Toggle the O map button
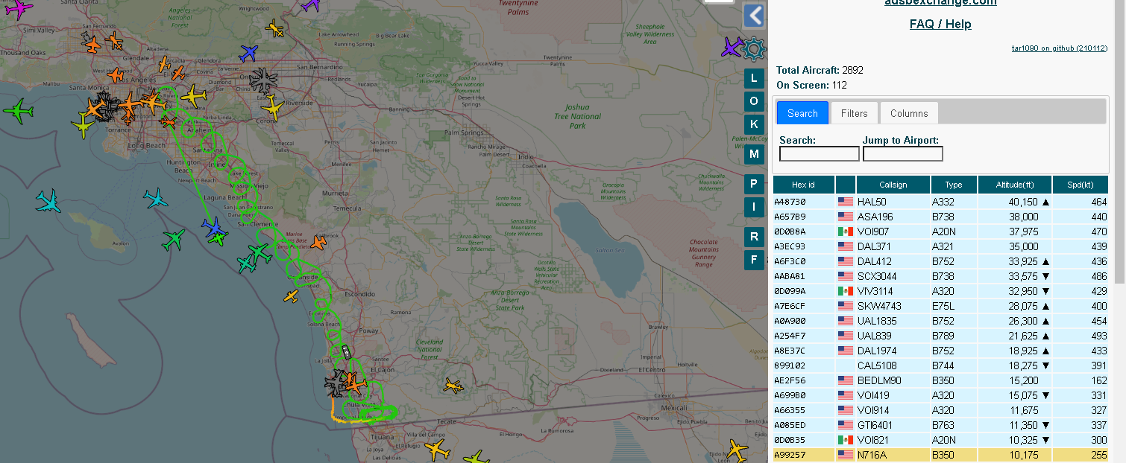1126x463 pixels. click(754, 101)
